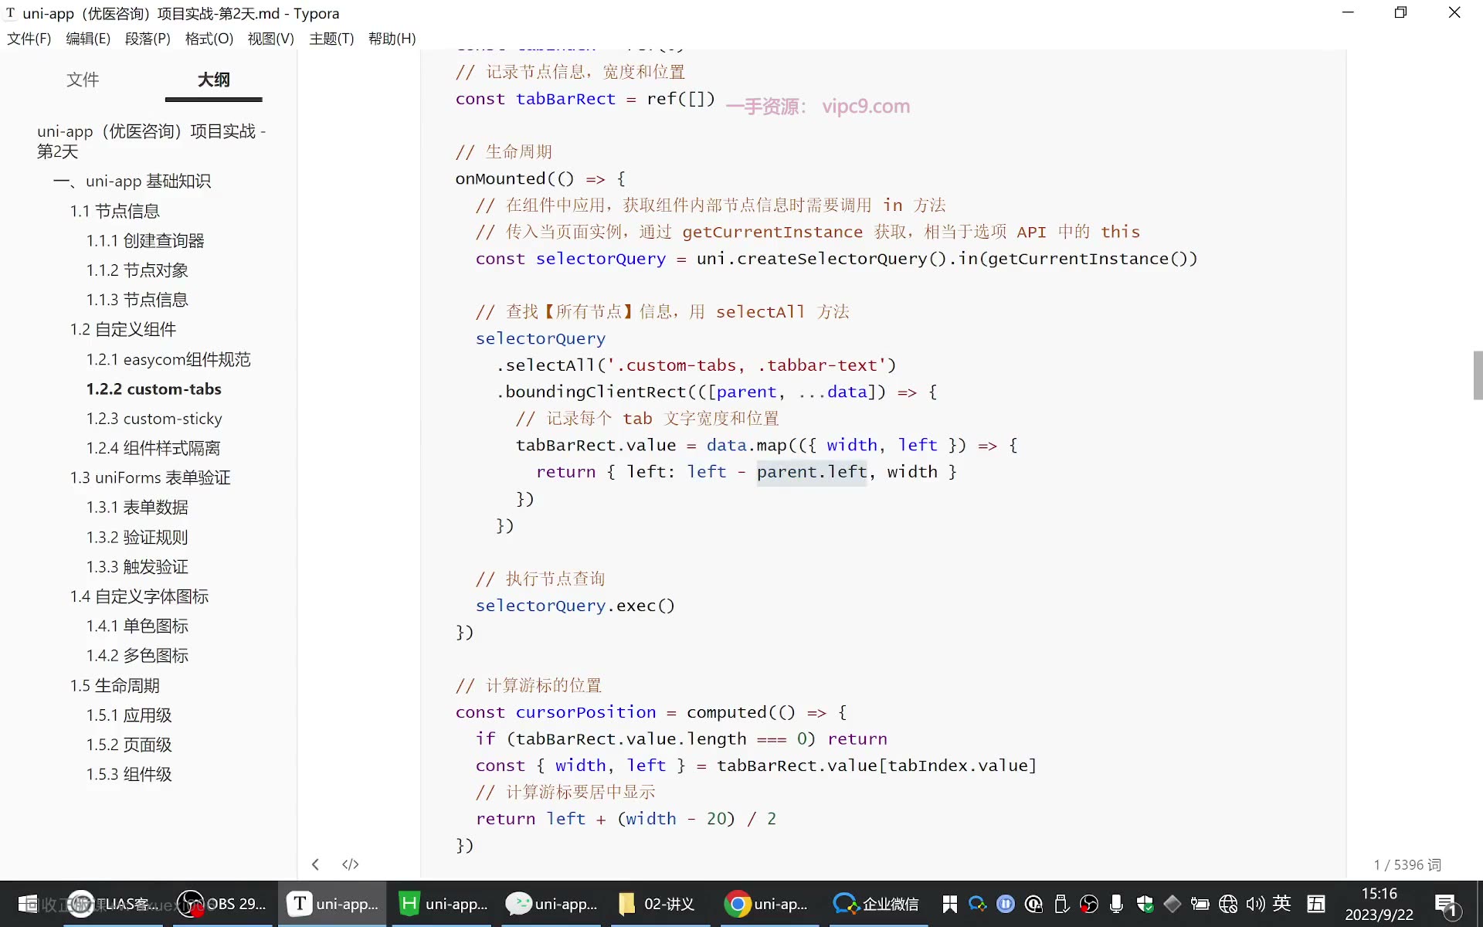Open the Windows Start menu
The height and width of the screenshot is (927, 1483).
point(28,904)
